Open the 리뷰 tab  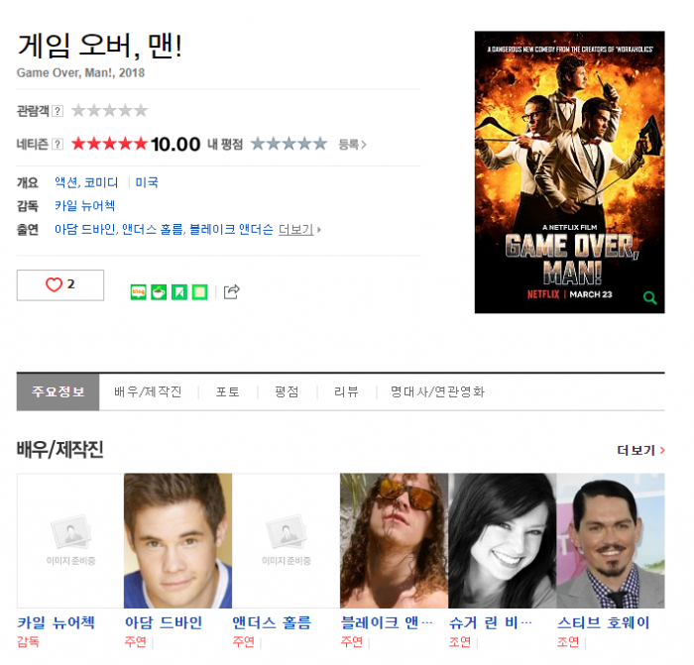coord(346,391)
